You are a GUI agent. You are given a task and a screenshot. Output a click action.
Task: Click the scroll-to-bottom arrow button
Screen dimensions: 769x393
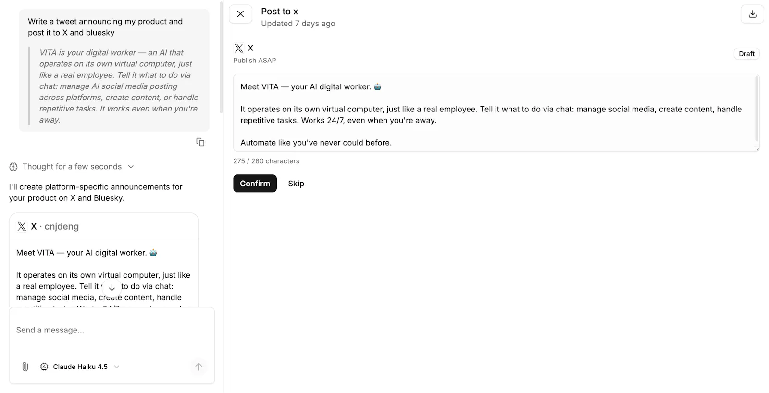(x=112, y=288)
